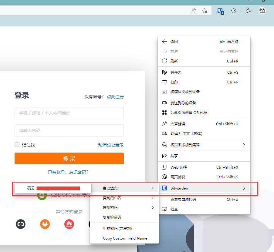Image resolution: width=274 pixels, height=252 pixels.
Task: Sign in with the Huawei logo icon
Action: 69,224
